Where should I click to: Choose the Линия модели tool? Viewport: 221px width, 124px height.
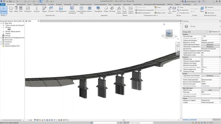(x=124, y=10)
